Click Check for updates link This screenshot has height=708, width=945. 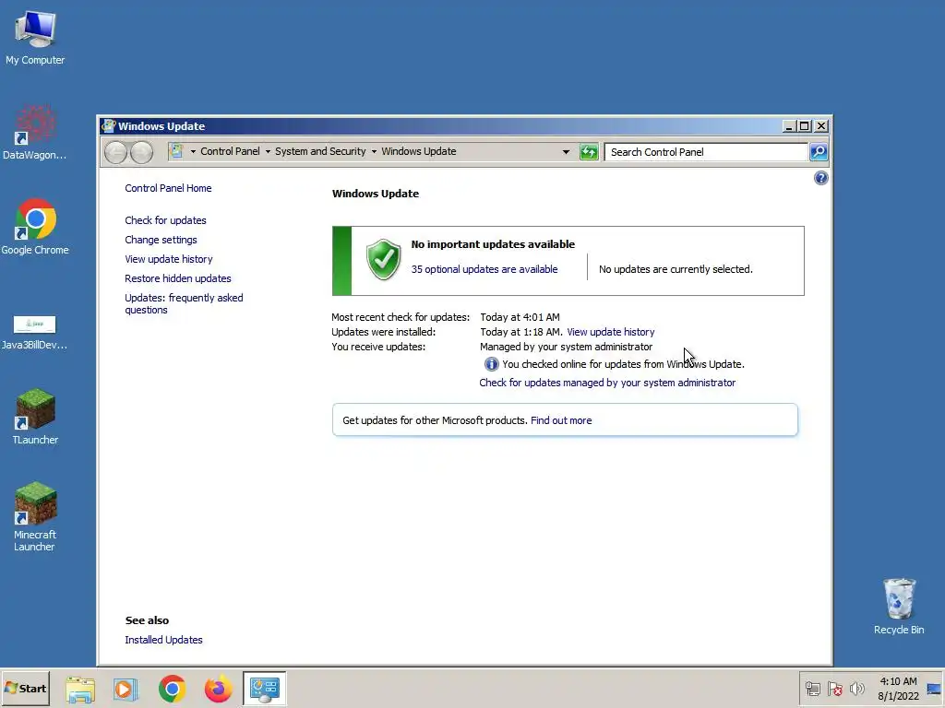pos(165,220)
